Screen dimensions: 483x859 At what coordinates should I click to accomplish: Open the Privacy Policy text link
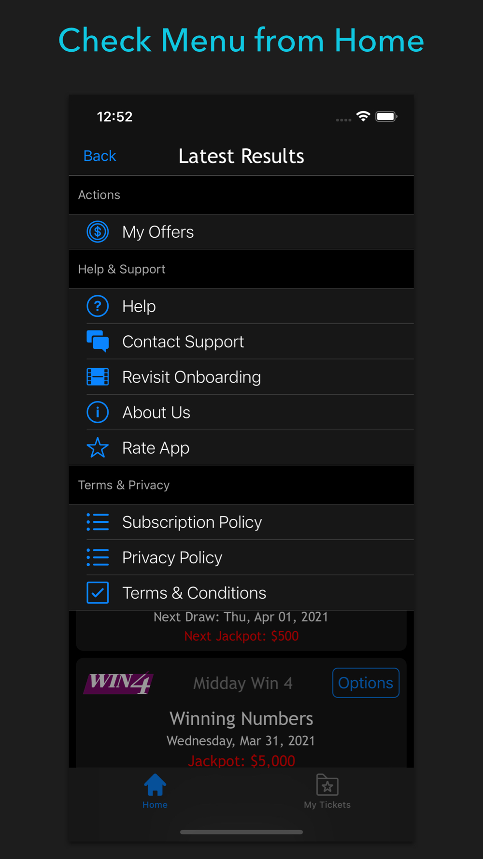point(172,558)
